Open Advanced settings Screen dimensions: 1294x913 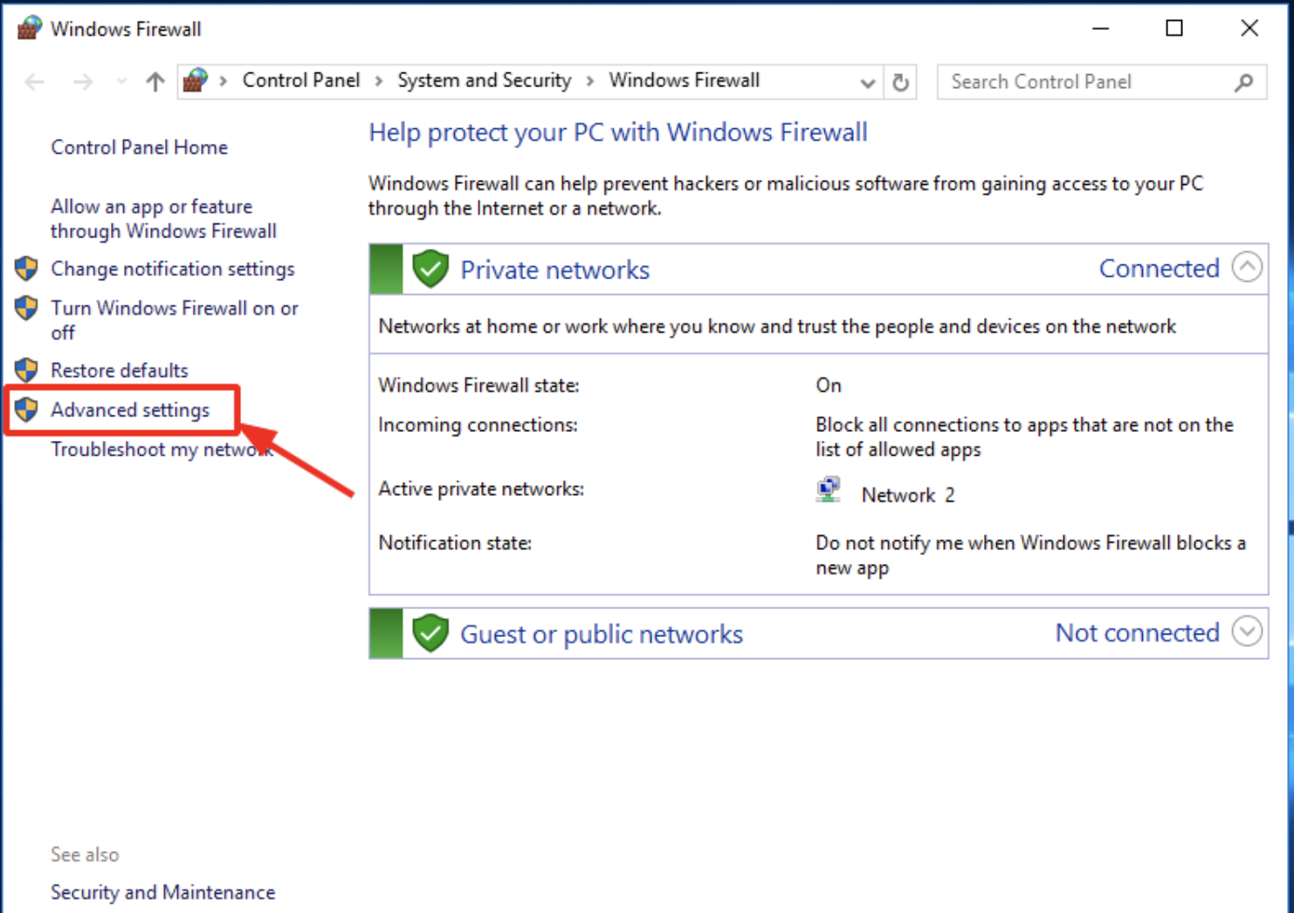130,409
